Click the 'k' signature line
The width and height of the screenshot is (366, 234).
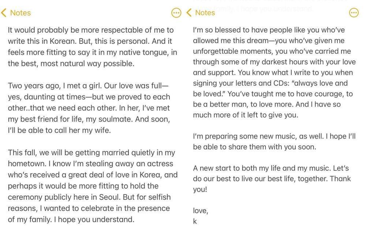pyautogui.click(x=195, y=221)
